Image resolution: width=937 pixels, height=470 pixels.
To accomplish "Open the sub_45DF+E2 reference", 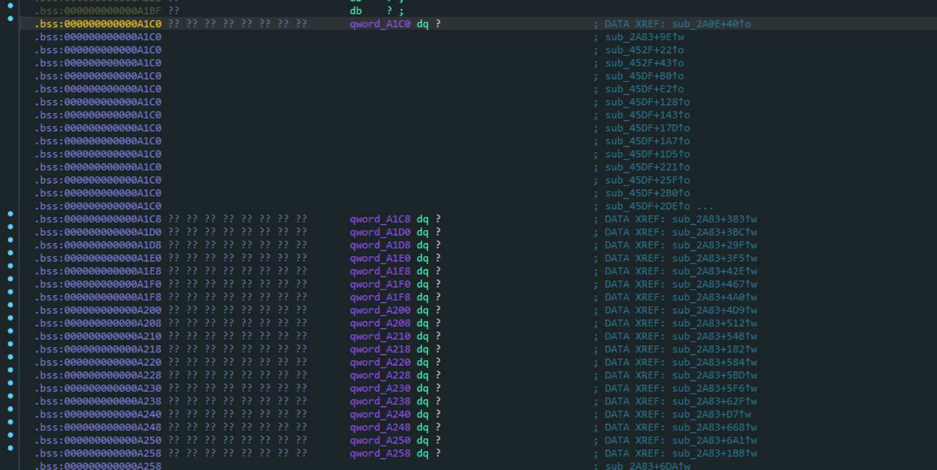I will tap(645, 89).
